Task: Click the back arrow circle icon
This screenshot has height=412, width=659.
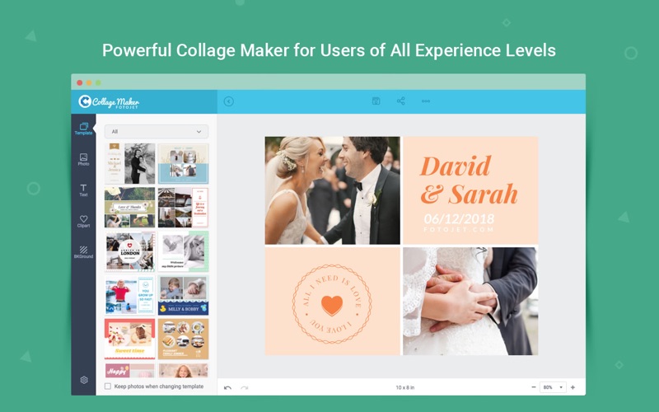Action: tap(229, 101)
